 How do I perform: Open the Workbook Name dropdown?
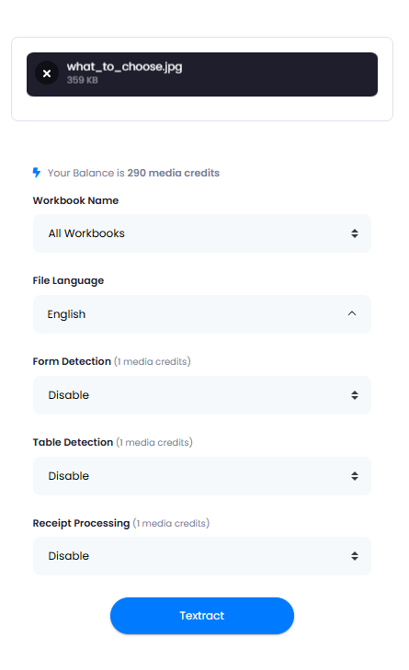pos(201,233)
